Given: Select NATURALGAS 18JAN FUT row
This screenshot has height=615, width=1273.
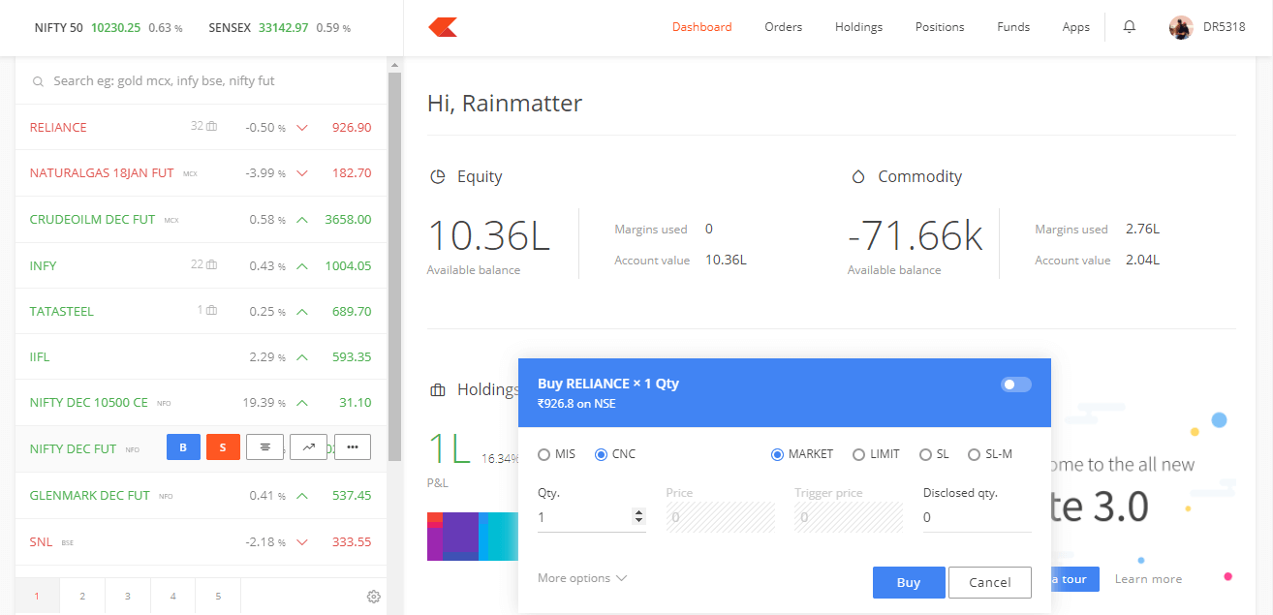Looking at the screenshot, I should (201, 173).
